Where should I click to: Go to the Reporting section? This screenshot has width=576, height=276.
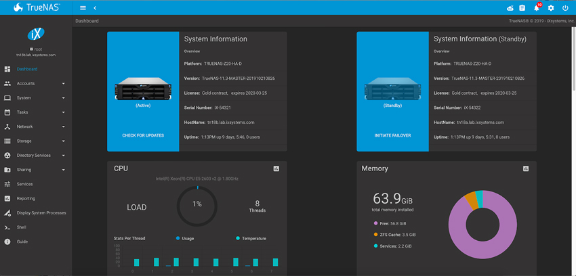coord(26,199)
